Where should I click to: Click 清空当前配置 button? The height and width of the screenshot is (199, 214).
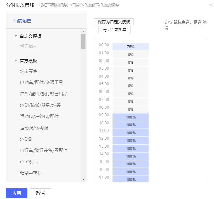(x=115, y=30)
